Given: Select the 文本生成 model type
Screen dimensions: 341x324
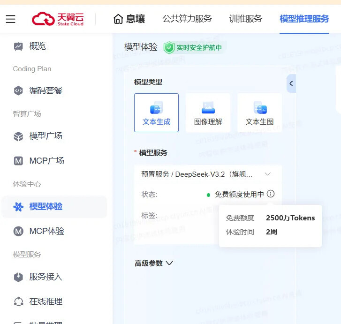Looking at the screenshot, I should click(x=156, y=113).
